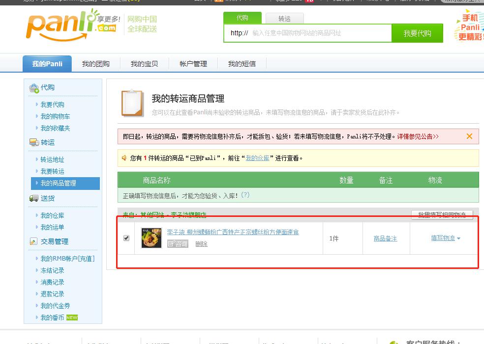Click the 批量填写相同物流 button

click(x=442, y=215)
